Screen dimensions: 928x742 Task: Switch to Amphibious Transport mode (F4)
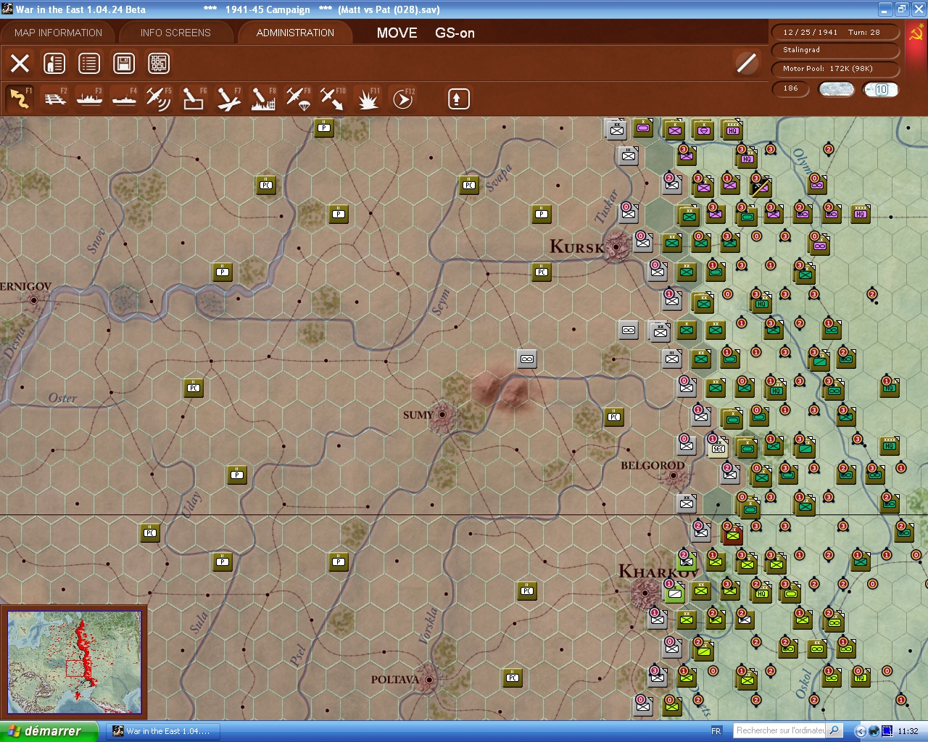[125, 99]
